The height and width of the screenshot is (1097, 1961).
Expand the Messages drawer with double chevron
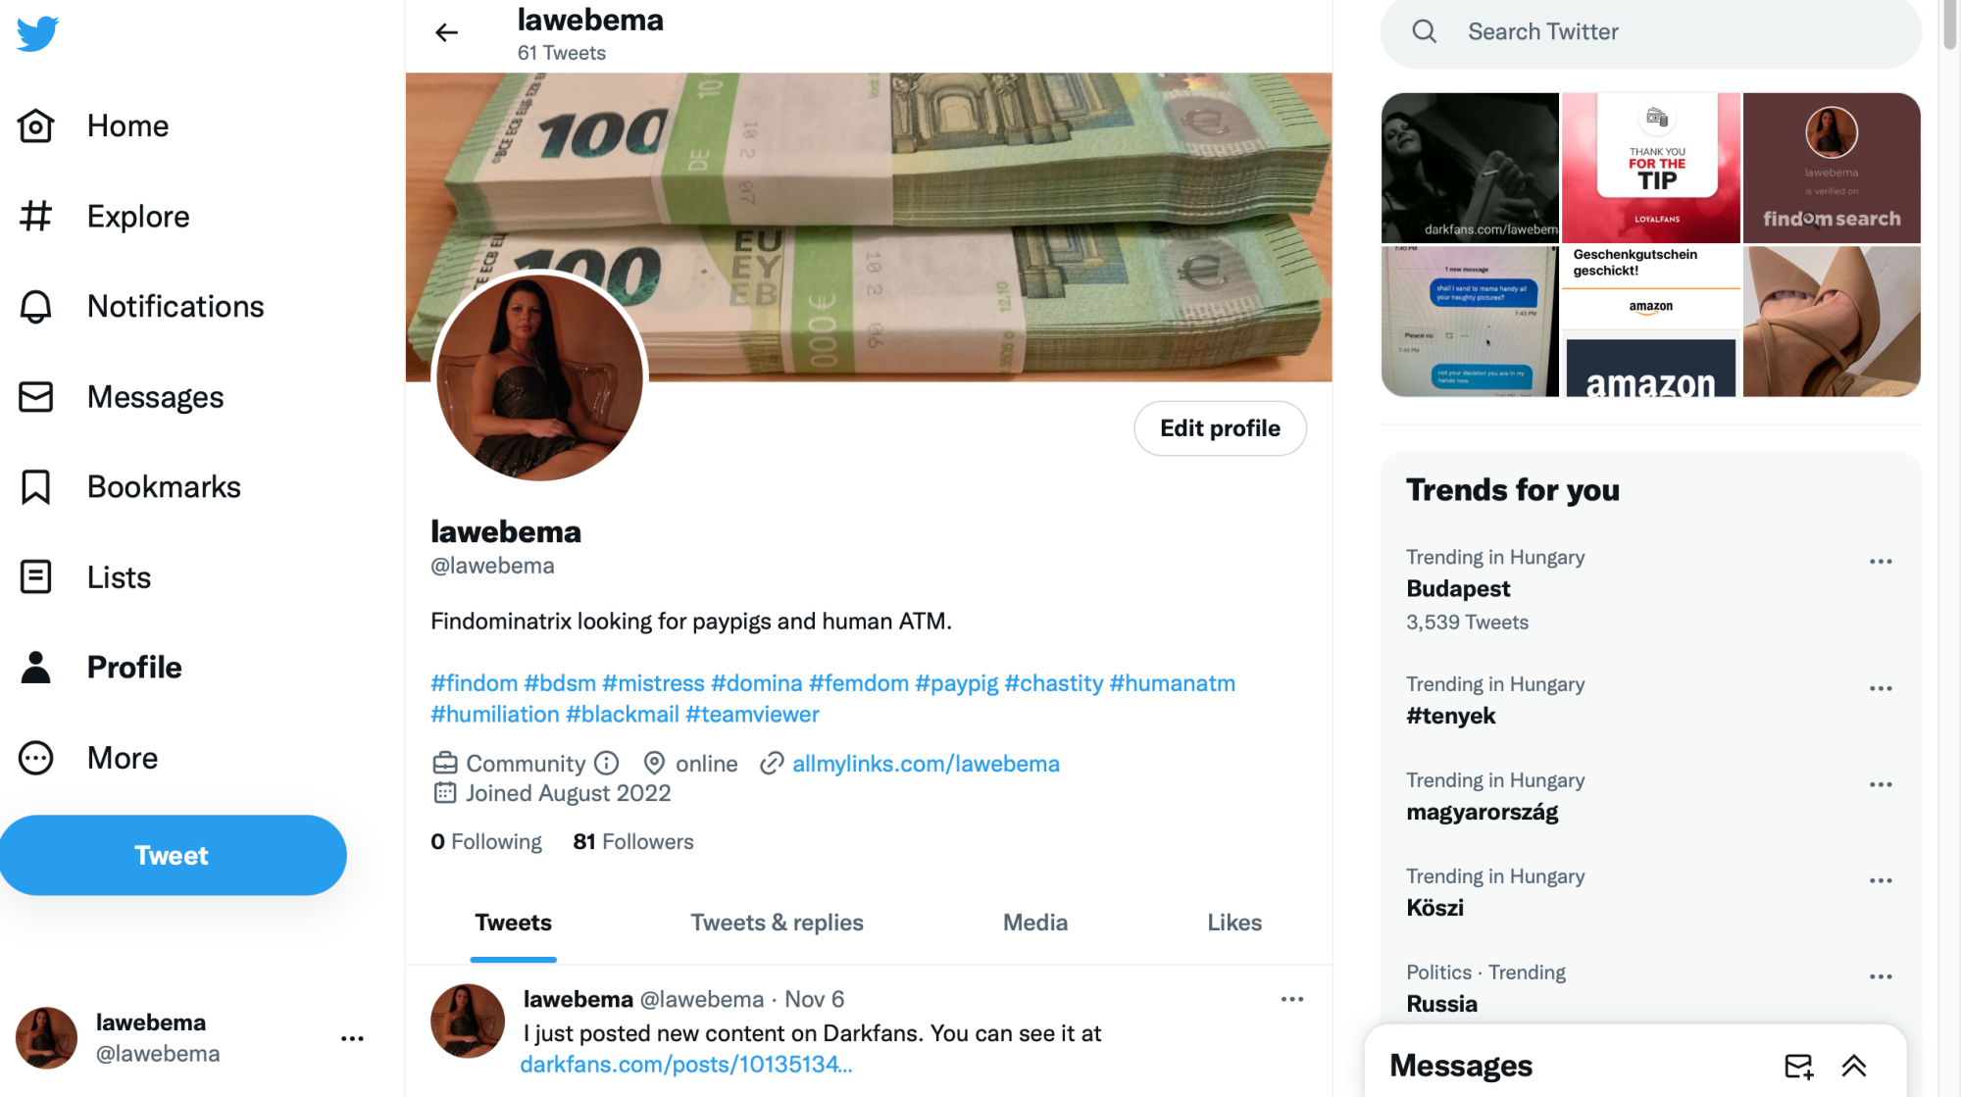point(1853,1066)
